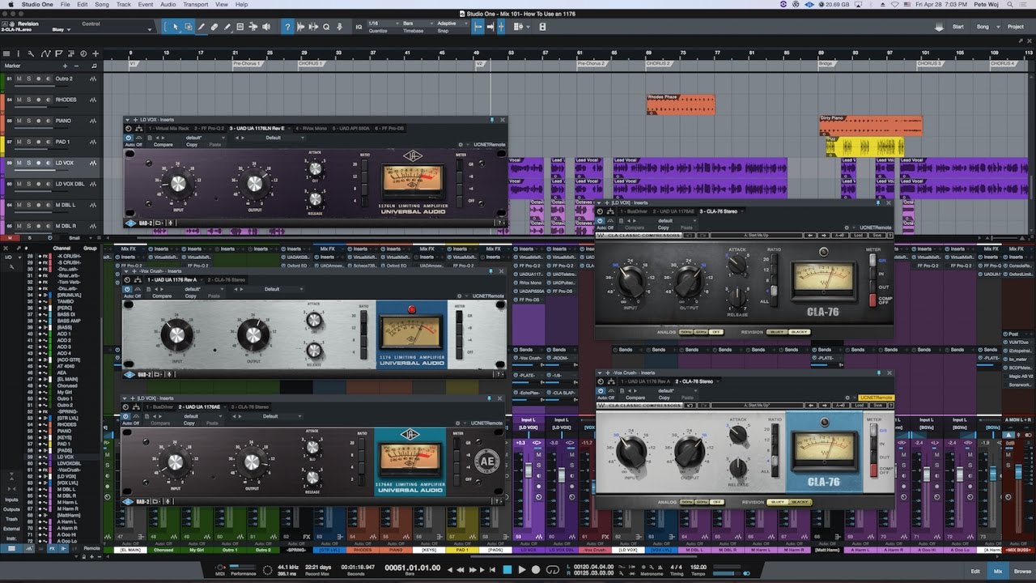The width and height of the screenshot is (1036, 583).
Task: Open the Browse panel button
Action: (1022, 572)
